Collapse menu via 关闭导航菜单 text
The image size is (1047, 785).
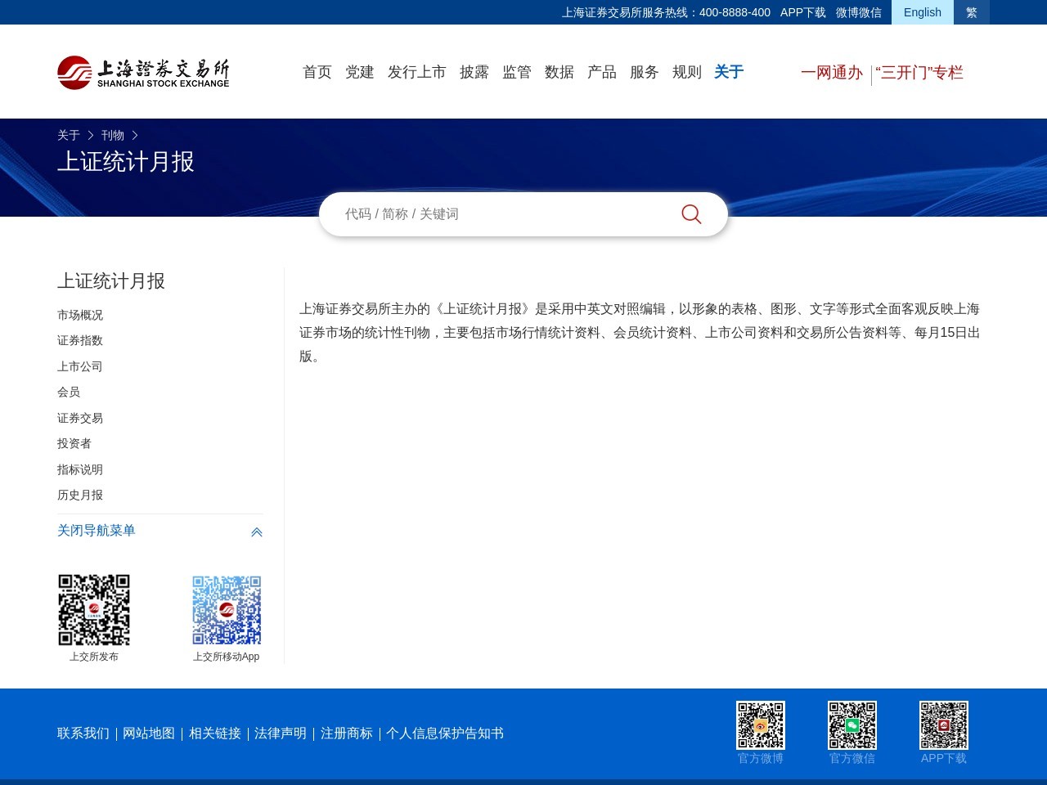[x=97, y=531]
